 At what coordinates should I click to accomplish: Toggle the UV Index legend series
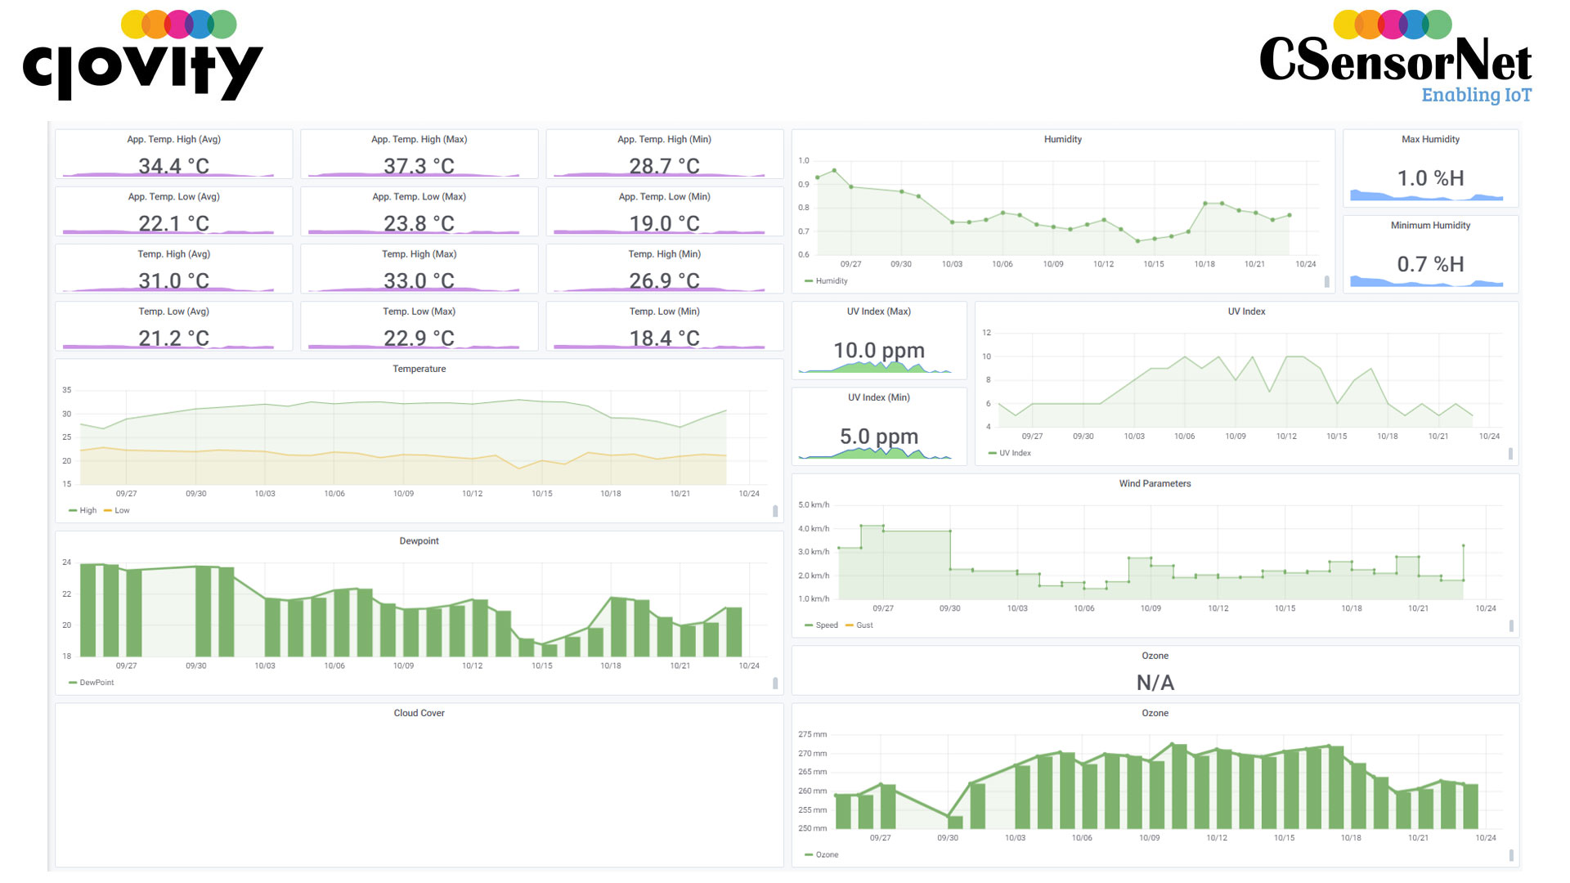(1010, 453)
